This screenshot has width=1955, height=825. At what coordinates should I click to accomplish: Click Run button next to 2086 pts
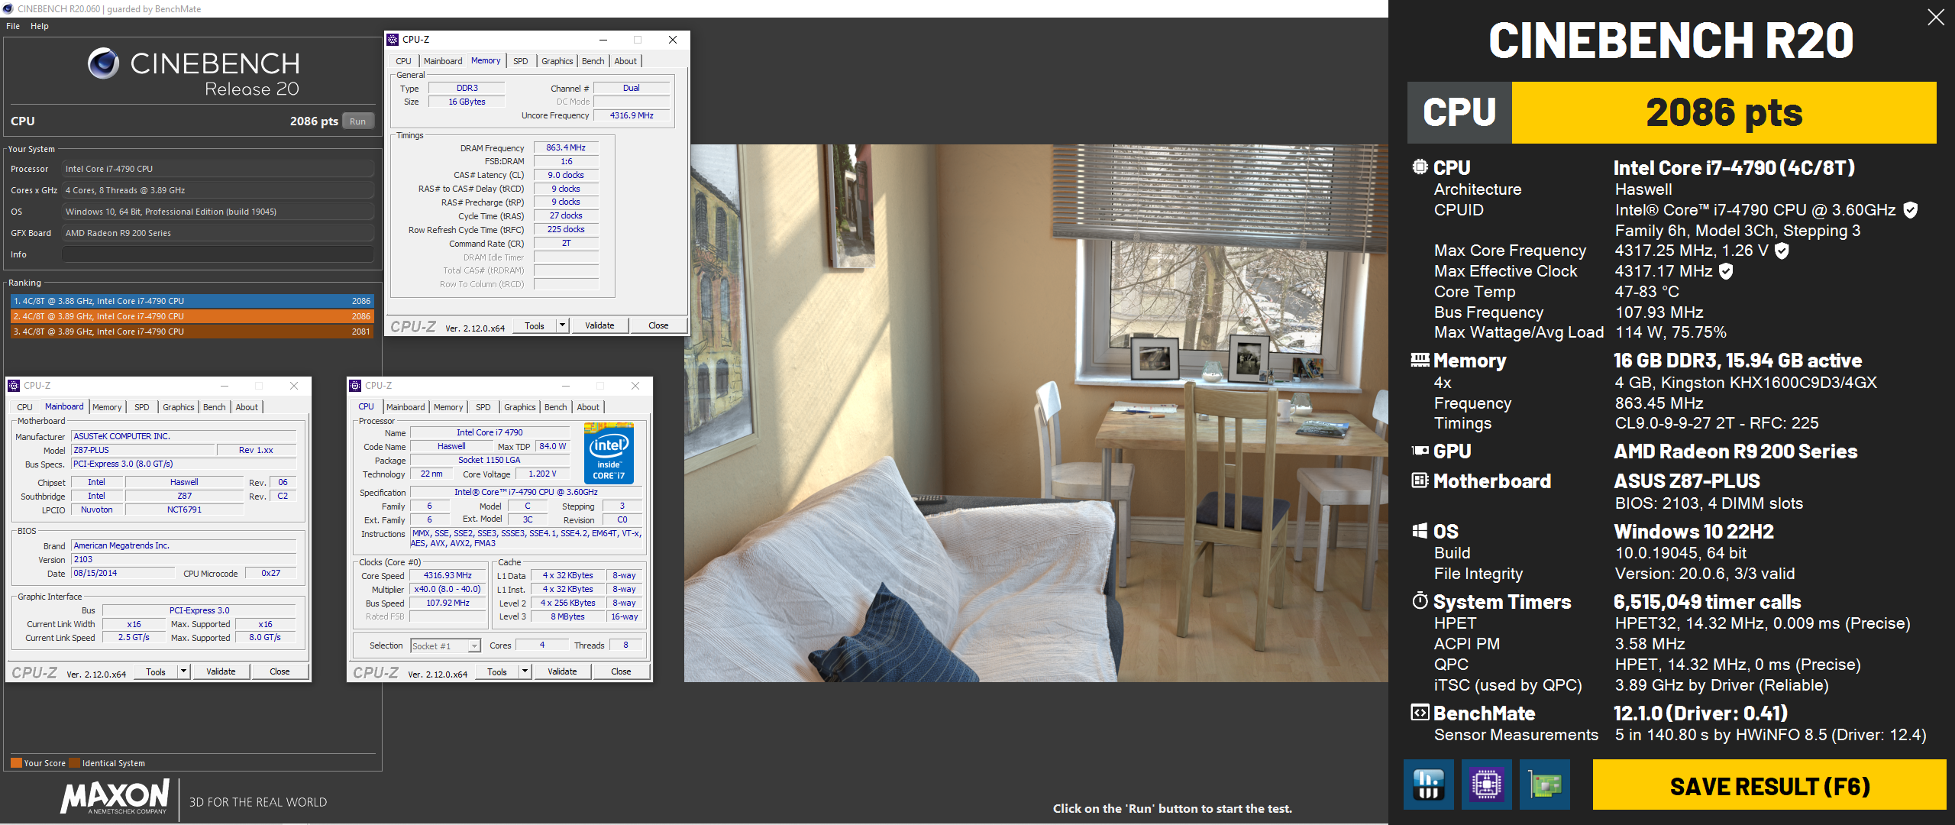357,121
